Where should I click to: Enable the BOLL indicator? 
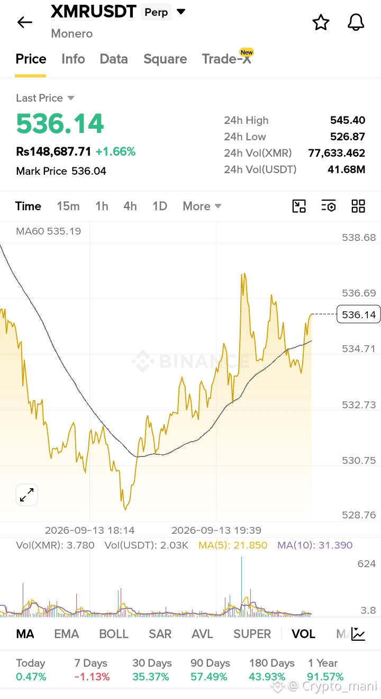tap(114, 634)
